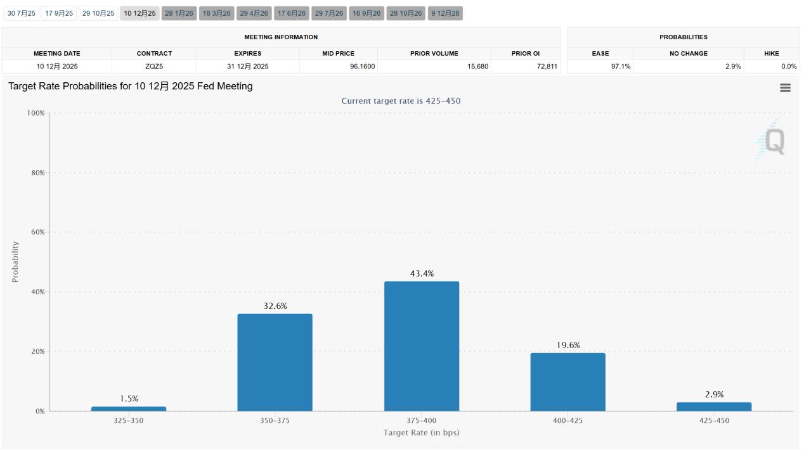Click the 32.6% bar data label
The height and width of the screenshot is (450, 804).
coord(275,306)
